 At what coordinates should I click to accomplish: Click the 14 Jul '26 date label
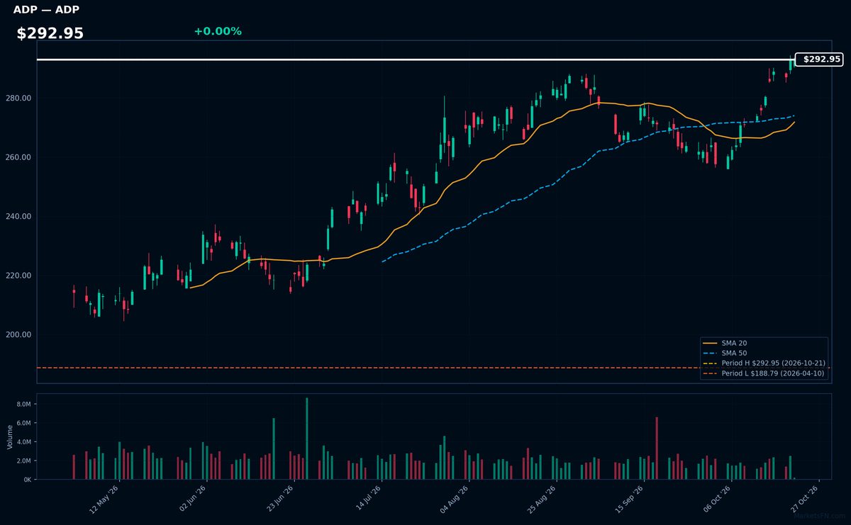pyautogui.click(x=369, y=498)
